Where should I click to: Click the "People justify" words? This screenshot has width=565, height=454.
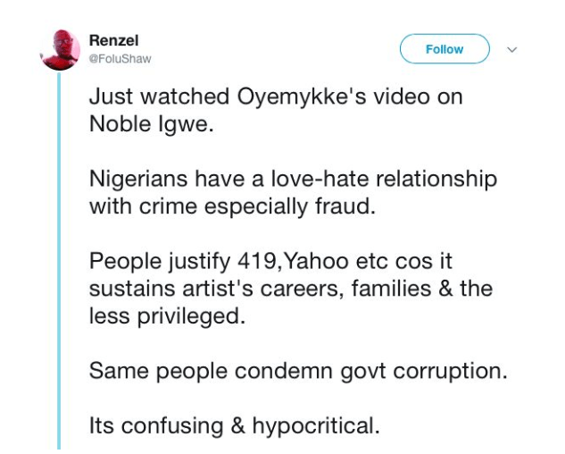point(160,262)
